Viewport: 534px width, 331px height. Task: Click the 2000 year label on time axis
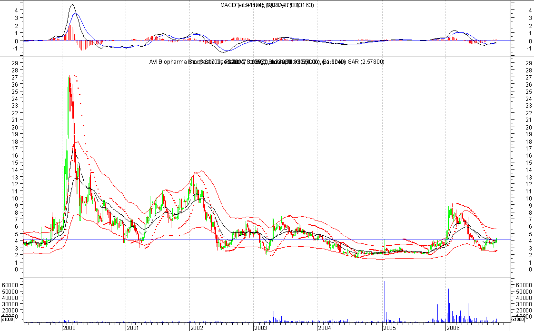pyautogui.click(x=69, y=328)
